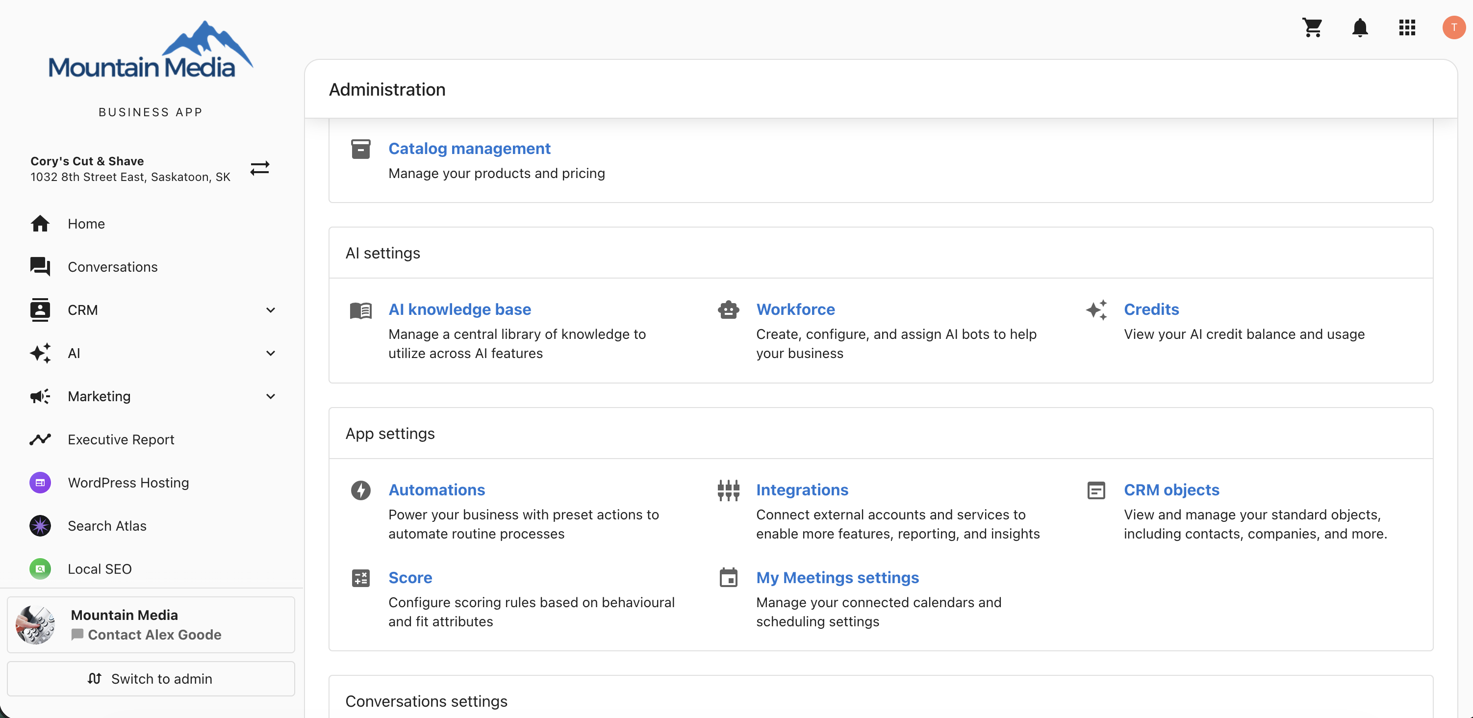Click the AI settings section heading

tap(382, 253)
